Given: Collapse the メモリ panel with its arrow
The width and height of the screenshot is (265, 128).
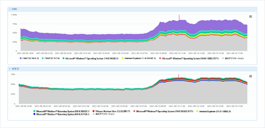Looking at the screenshot, I should coord(10,69).
